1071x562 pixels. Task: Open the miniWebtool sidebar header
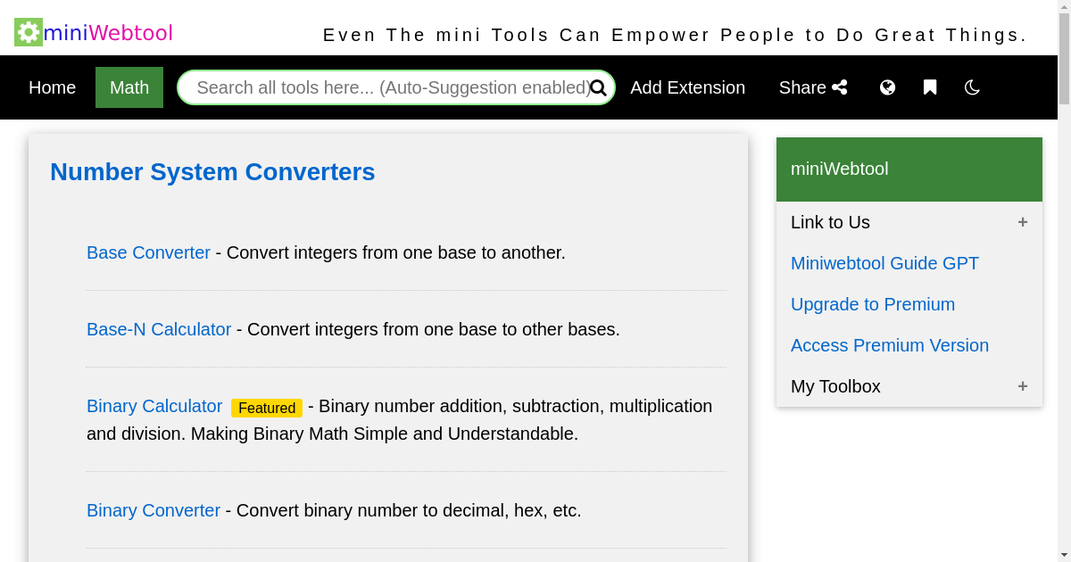pos(839,169)
